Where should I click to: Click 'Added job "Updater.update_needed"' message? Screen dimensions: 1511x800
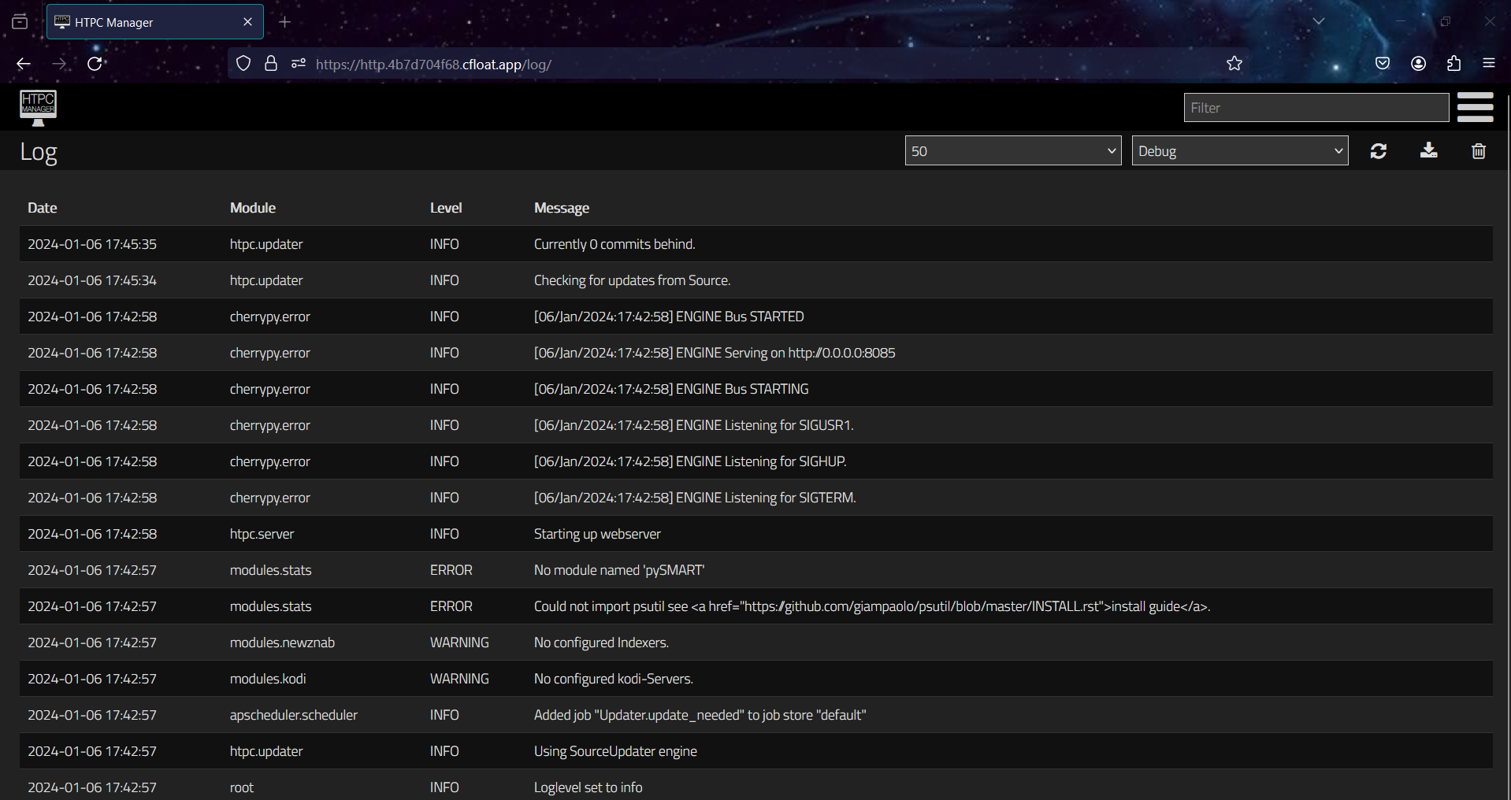click(x=700, y=715)
